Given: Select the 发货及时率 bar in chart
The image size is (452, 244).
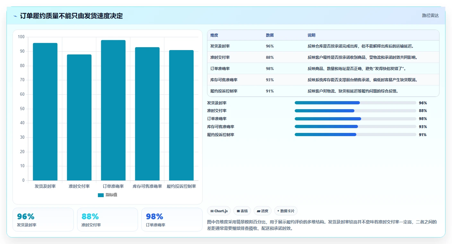Looking at the screenshot, I should [45, 112].
